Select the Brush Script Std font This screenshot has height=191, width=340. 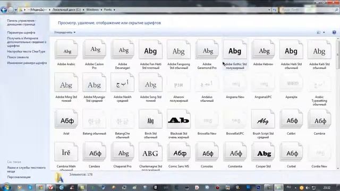coord(263,119)
